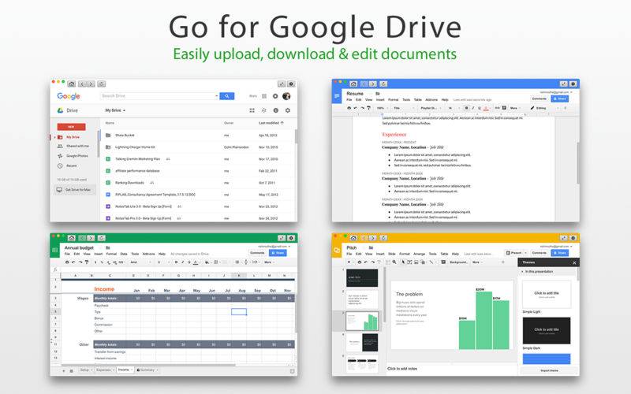Click fill color icon in Annual budget toolbar
The image size is (631, 394).
click(x=207, y=262)
